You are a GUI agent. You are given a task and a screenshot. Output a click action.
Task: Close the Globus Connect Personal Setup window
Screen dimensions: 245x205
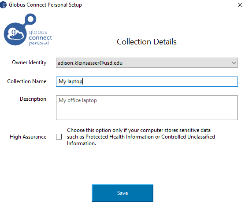[x=240, y=5]
